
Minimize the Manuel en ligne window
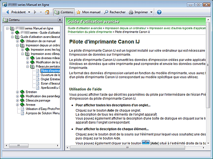(x=190, y=5)
